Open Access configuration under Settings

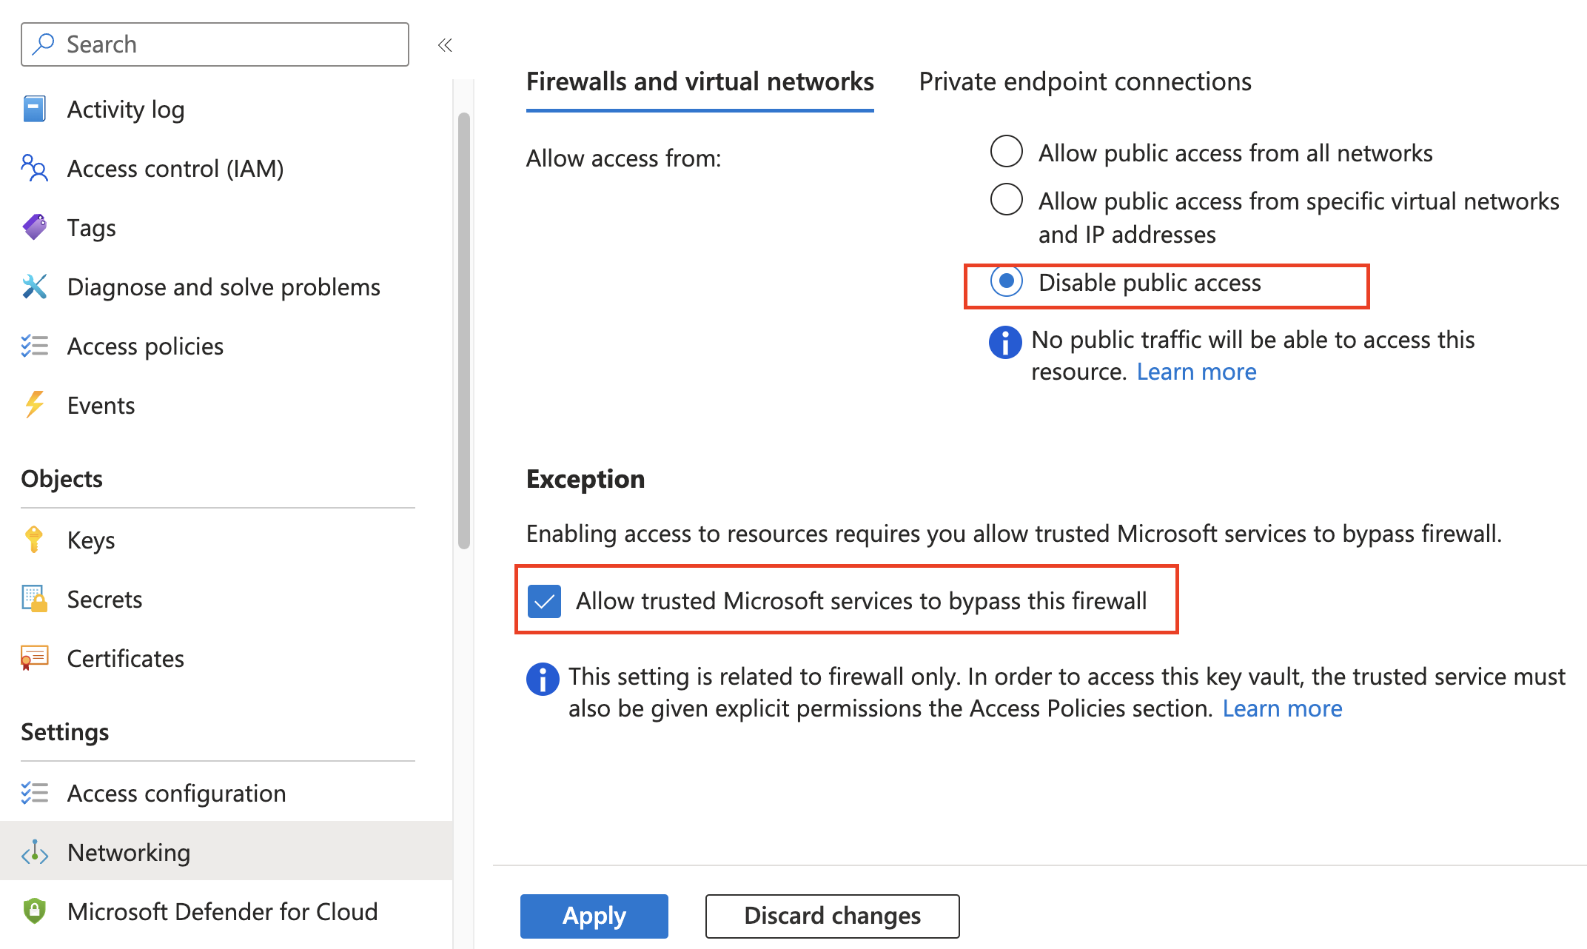(176, 793)
